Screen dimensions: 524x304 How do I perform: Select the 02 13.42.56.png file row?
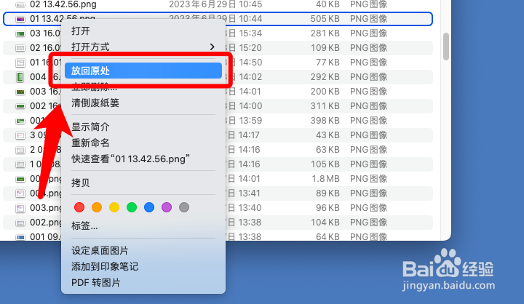pyautogui.click(x=218, y=4)
